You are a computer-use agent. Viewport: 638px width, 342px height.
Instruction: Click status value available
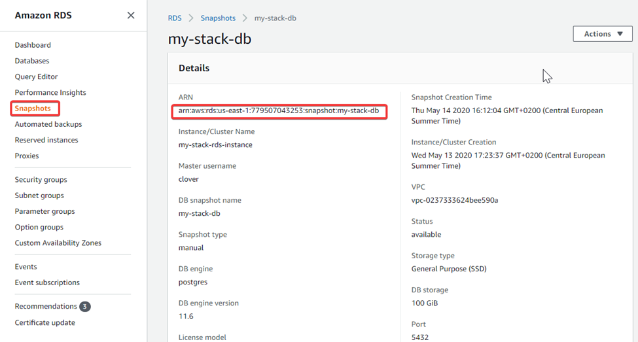[426, 234]
